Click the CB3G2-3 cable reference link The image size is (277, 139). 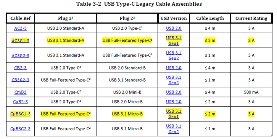click(20, 80)
